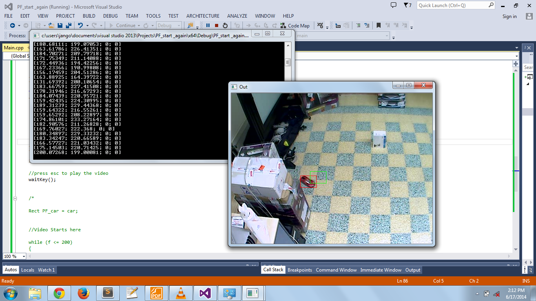
Task: Undo the last action with the Undo arrow
Action: 80,25
